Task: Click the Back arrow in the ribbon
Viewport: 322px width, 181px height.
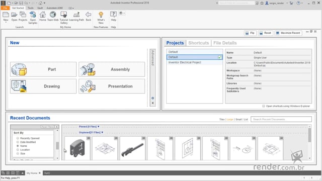Action: [89, 15]
